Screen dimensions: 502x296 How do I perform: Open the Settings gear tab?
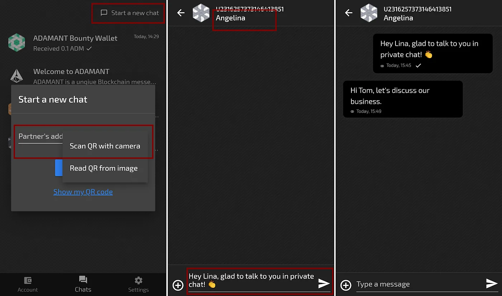[x=138, y=284]
